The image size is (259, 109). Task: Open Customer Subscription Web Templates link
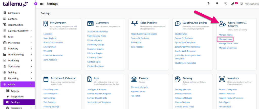188,57
